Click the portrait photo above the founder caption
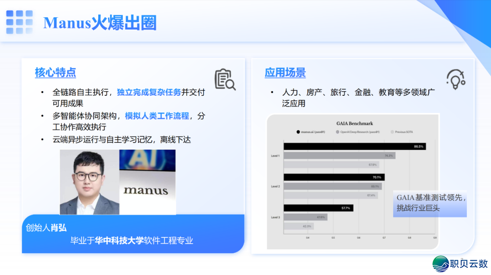 click(x=90, y=182)
